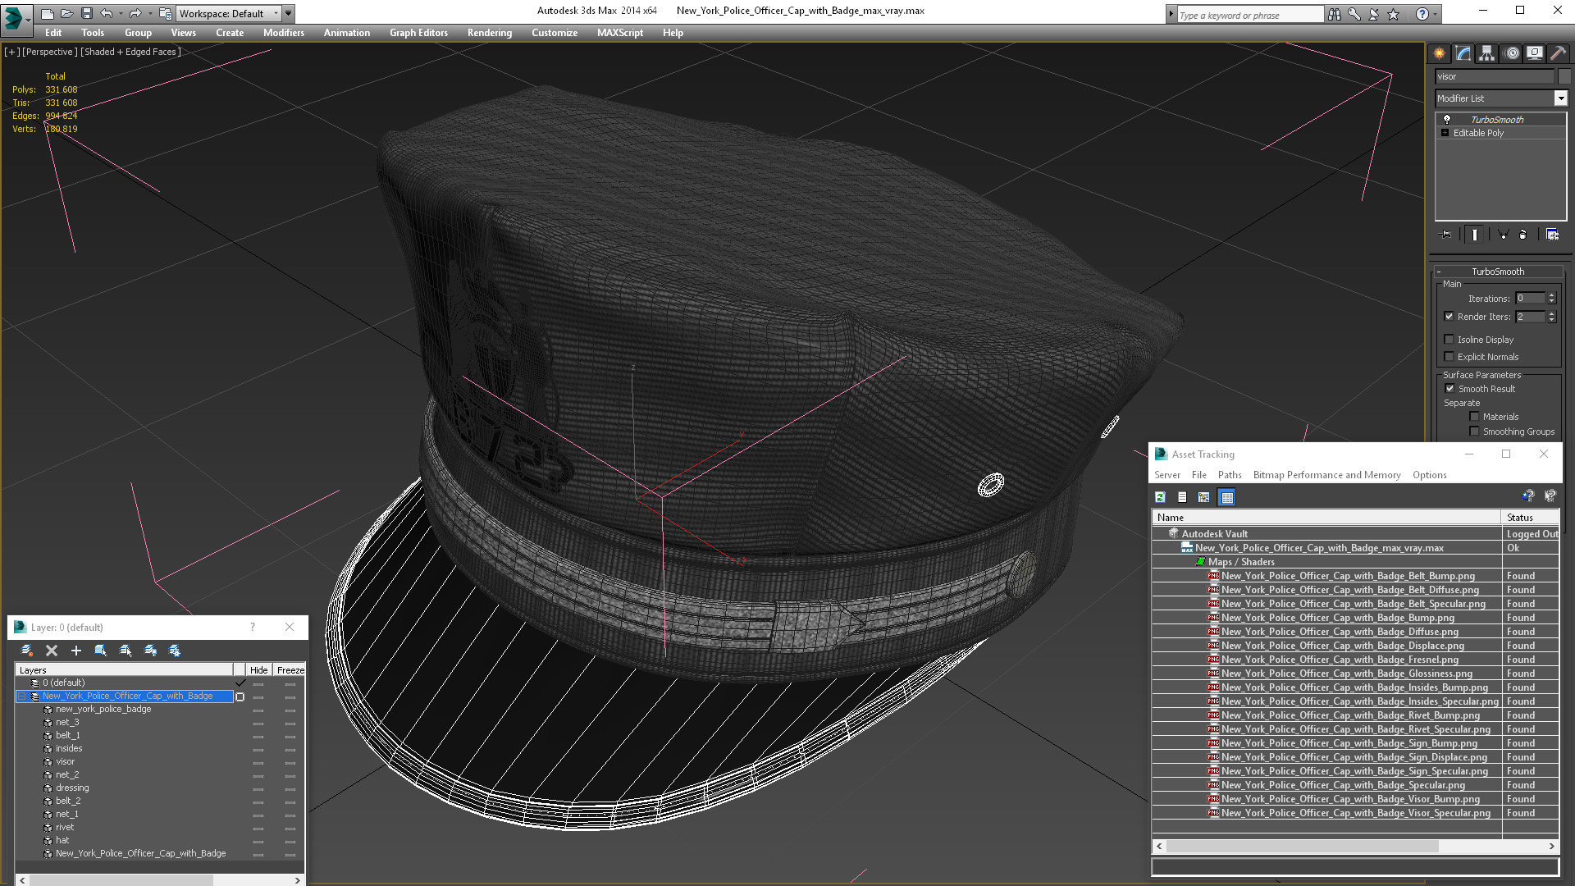The width and height of the screenshot is (1575, 886).
Task: Collapse New_York_Police_Officer_Cap_with_Badge layer tree
Action: 22,696
